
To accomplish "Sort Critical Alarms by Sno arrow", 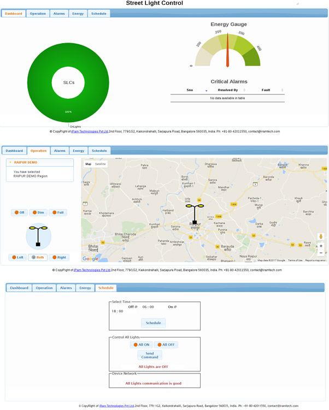I will point(206,91).
